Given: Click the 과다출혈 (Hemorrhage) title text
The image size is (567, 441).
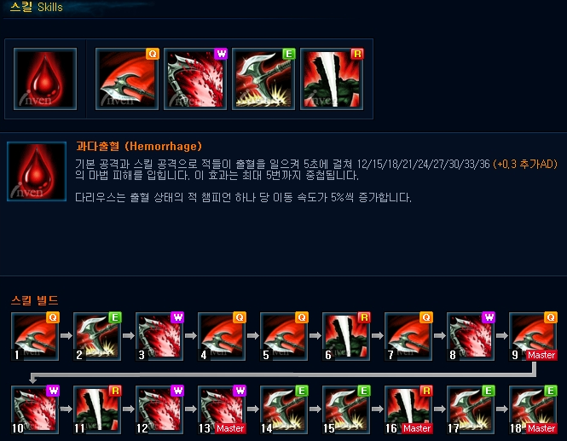Looking at the screenshot, I should click(x=139, y=146).
